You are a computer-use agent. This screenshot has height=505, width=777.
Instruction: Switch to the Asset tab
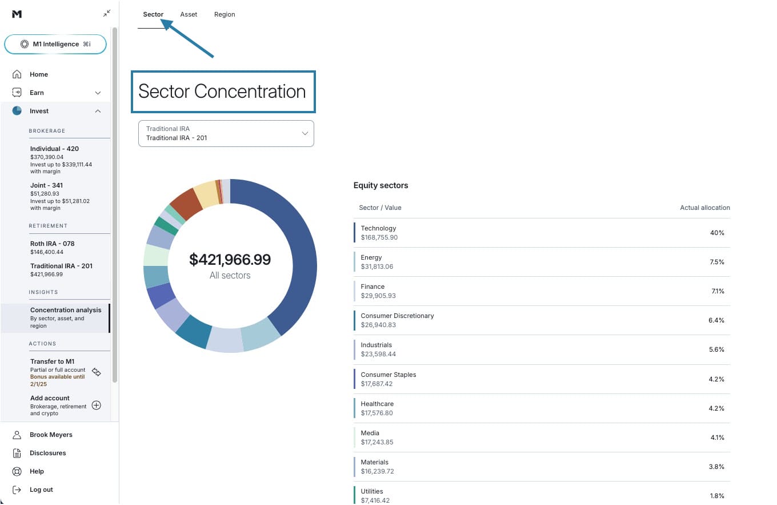coord(189,14)
